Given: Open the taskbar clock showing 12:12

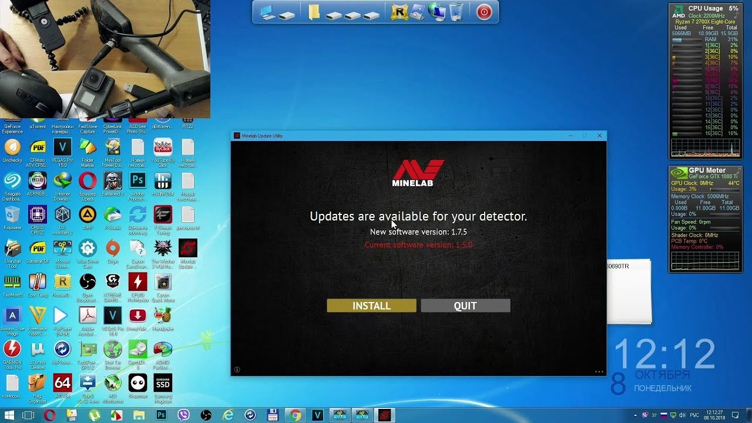Looking at the screenshot, I should [716, 415].
